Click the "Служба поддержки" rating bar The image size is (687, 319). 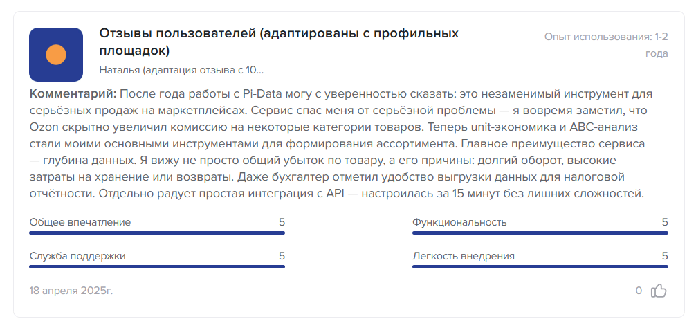point(157,266)
